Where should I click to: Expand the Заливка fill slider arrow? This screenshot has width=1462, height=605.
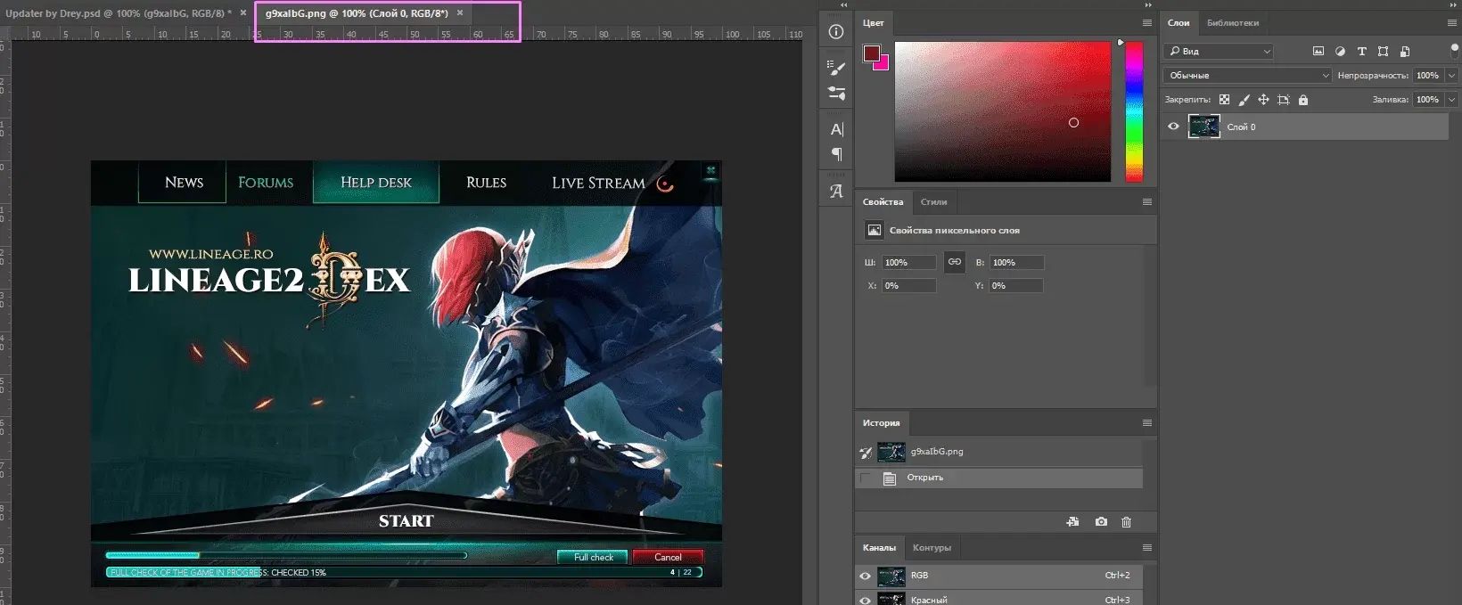click(1452, 100)
